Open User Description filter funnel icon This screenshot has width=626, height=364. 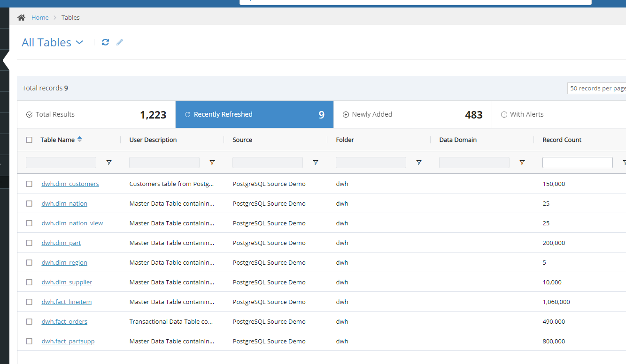click(212, 163)
